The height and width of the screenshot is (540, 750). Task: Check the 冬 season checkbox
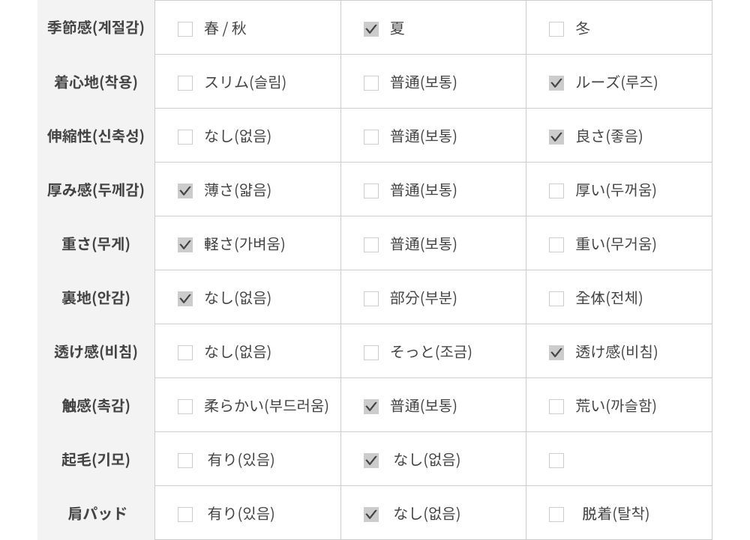[556, 29]
